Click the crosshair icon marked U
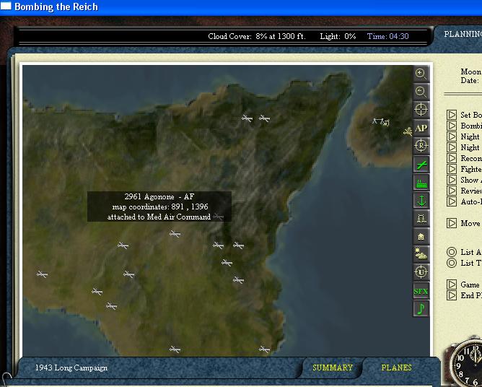This screenshot has height=387, width=482. (x=421, y=272)
